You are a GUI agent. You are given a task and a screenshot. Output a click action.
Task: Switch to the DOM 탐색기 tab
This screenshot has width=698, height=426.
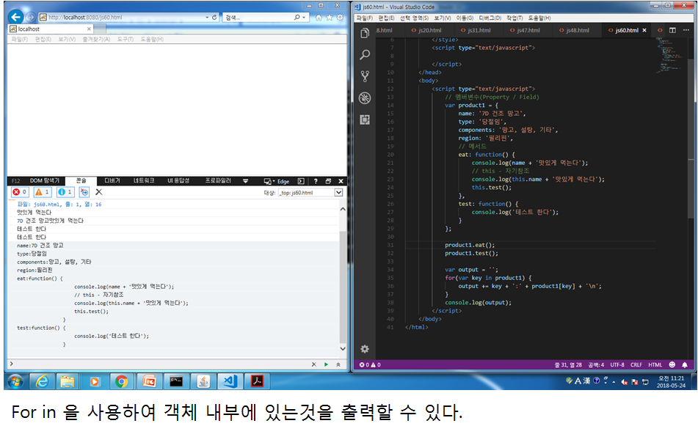click(44, 180)
